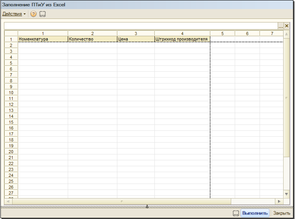The image size is (295, 219).
Task: Open the Действия dropdown menu
Action: click(x=14, y=14)
